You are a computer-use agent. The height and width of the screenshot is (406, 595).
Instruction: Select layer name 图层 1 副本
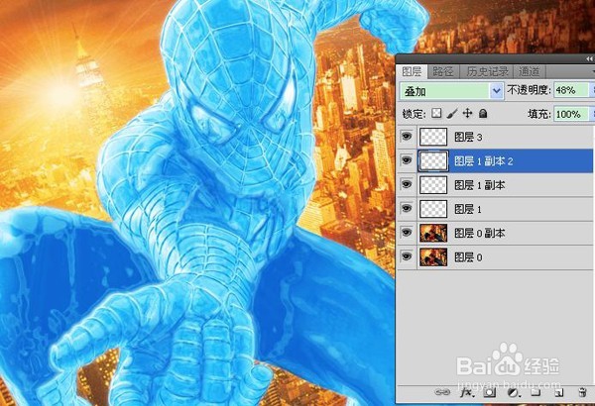480,185
